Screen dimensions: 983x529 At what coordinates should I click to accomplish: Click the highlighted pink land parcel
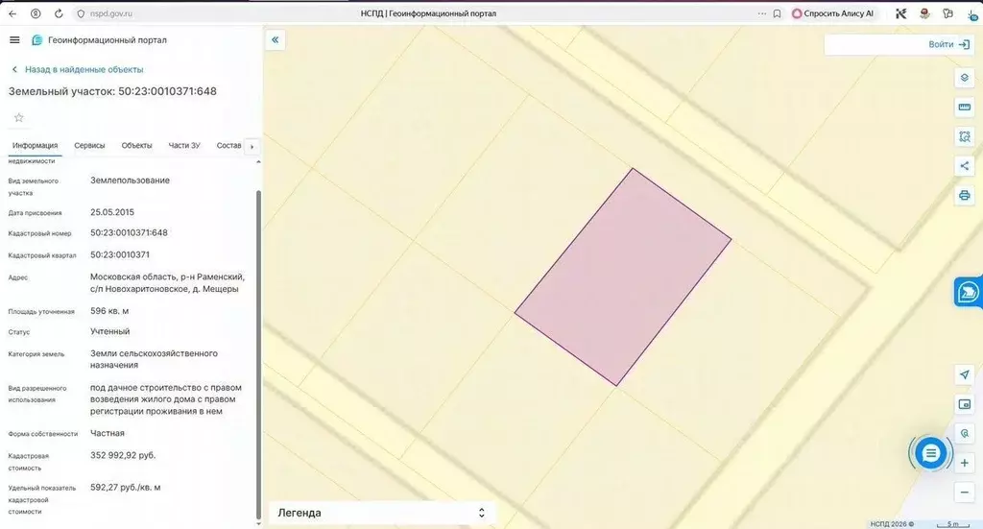(x=623, y=277)
